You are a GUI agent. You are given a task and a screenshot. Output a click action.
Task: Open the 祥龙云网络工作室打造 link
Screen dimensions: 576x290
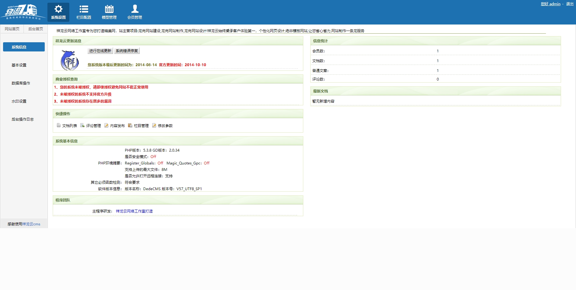[134, 211]
